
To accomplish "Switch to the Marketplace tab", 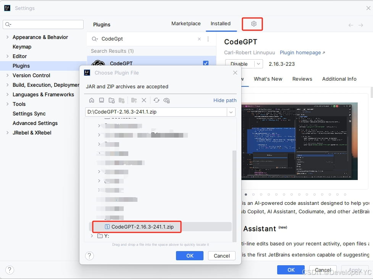I will pyautogui.click(x=186, y=24).
